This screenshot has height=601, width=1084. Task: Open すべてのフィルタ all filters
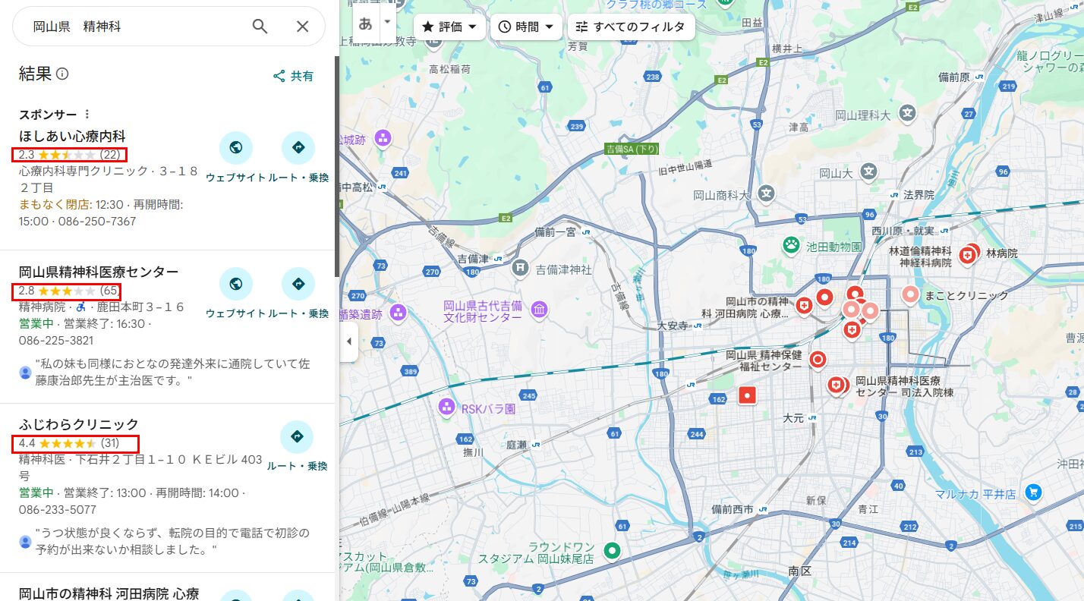pos(631,27)
